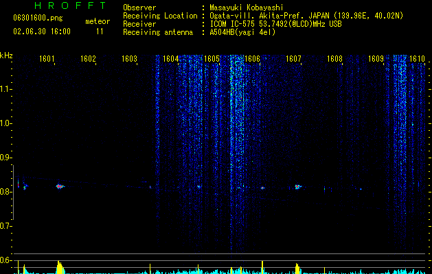The image size is (432, 274).
Task: Click the 1604 time marker
Action: point(170,58)
